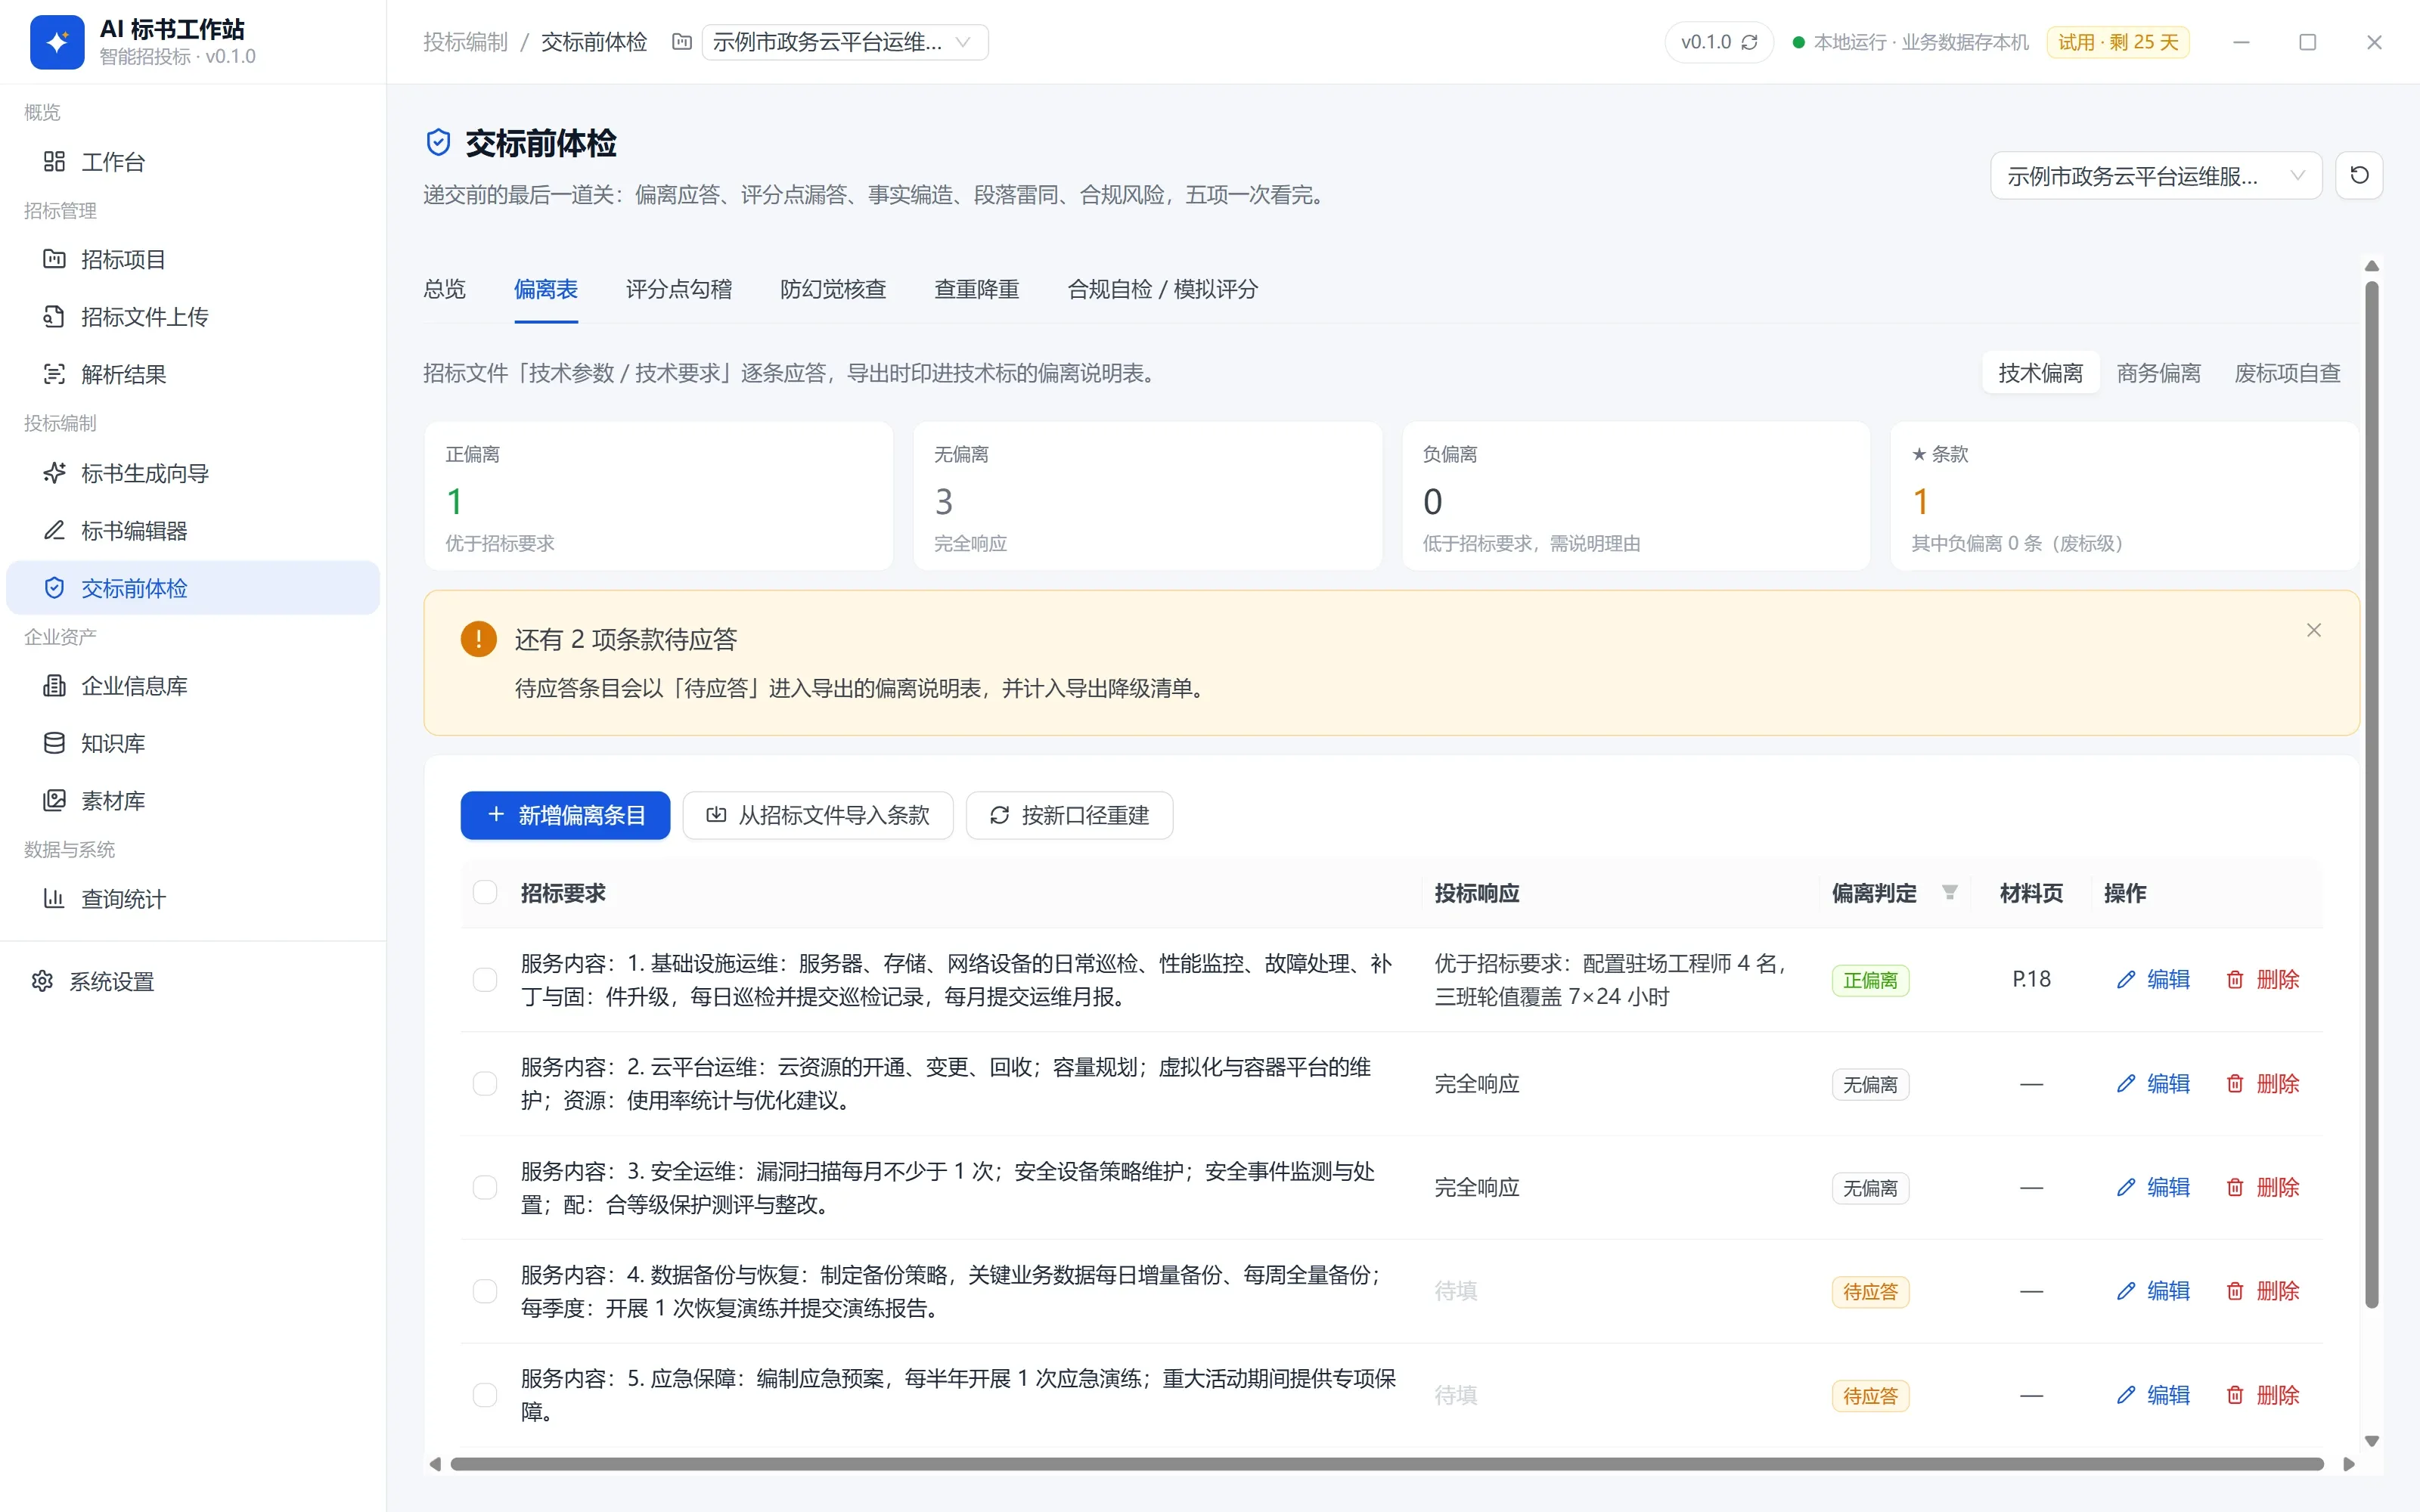This screenshot has height=1512, width=2420.
Task: Open the 知识库 database item
Action: pos(193,743)
